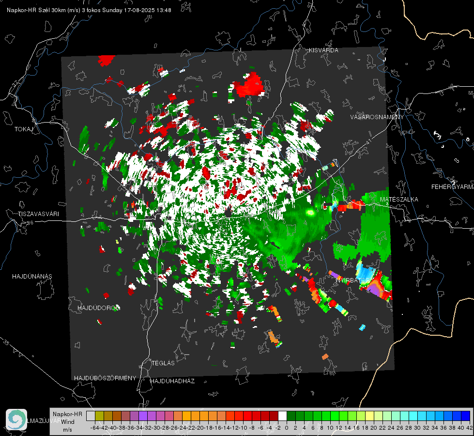Select the MÁTÉSZALKA town label
Image resolution: width=474 pixels, height=436 pixels.
pyautogui.click(x=399, y=199)
